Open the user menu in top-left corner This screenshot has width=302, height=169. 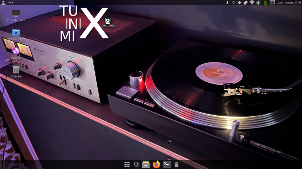click(x=3, y=3)
